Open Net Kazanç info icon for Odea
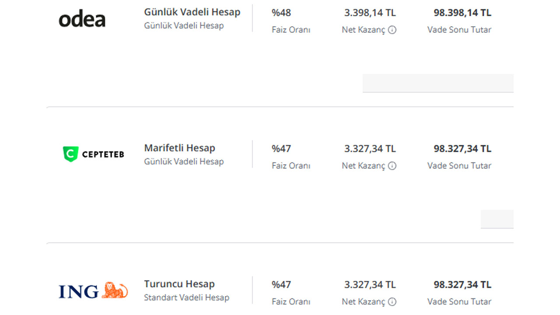The image size is (560, 315). [392, 30]
